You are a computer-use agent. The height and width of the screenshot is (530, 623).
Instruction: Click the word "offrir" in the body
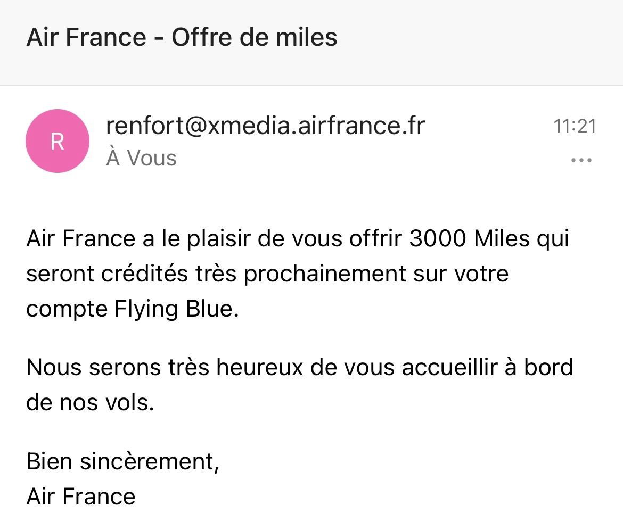[375, 239]
